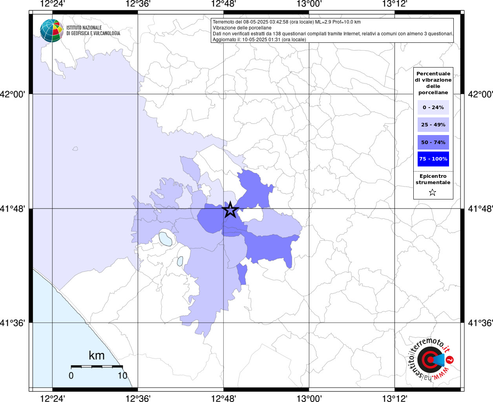493x402 pixels.
Task: Click the smaller lake south of the larger lake
Action: [180, 261]
